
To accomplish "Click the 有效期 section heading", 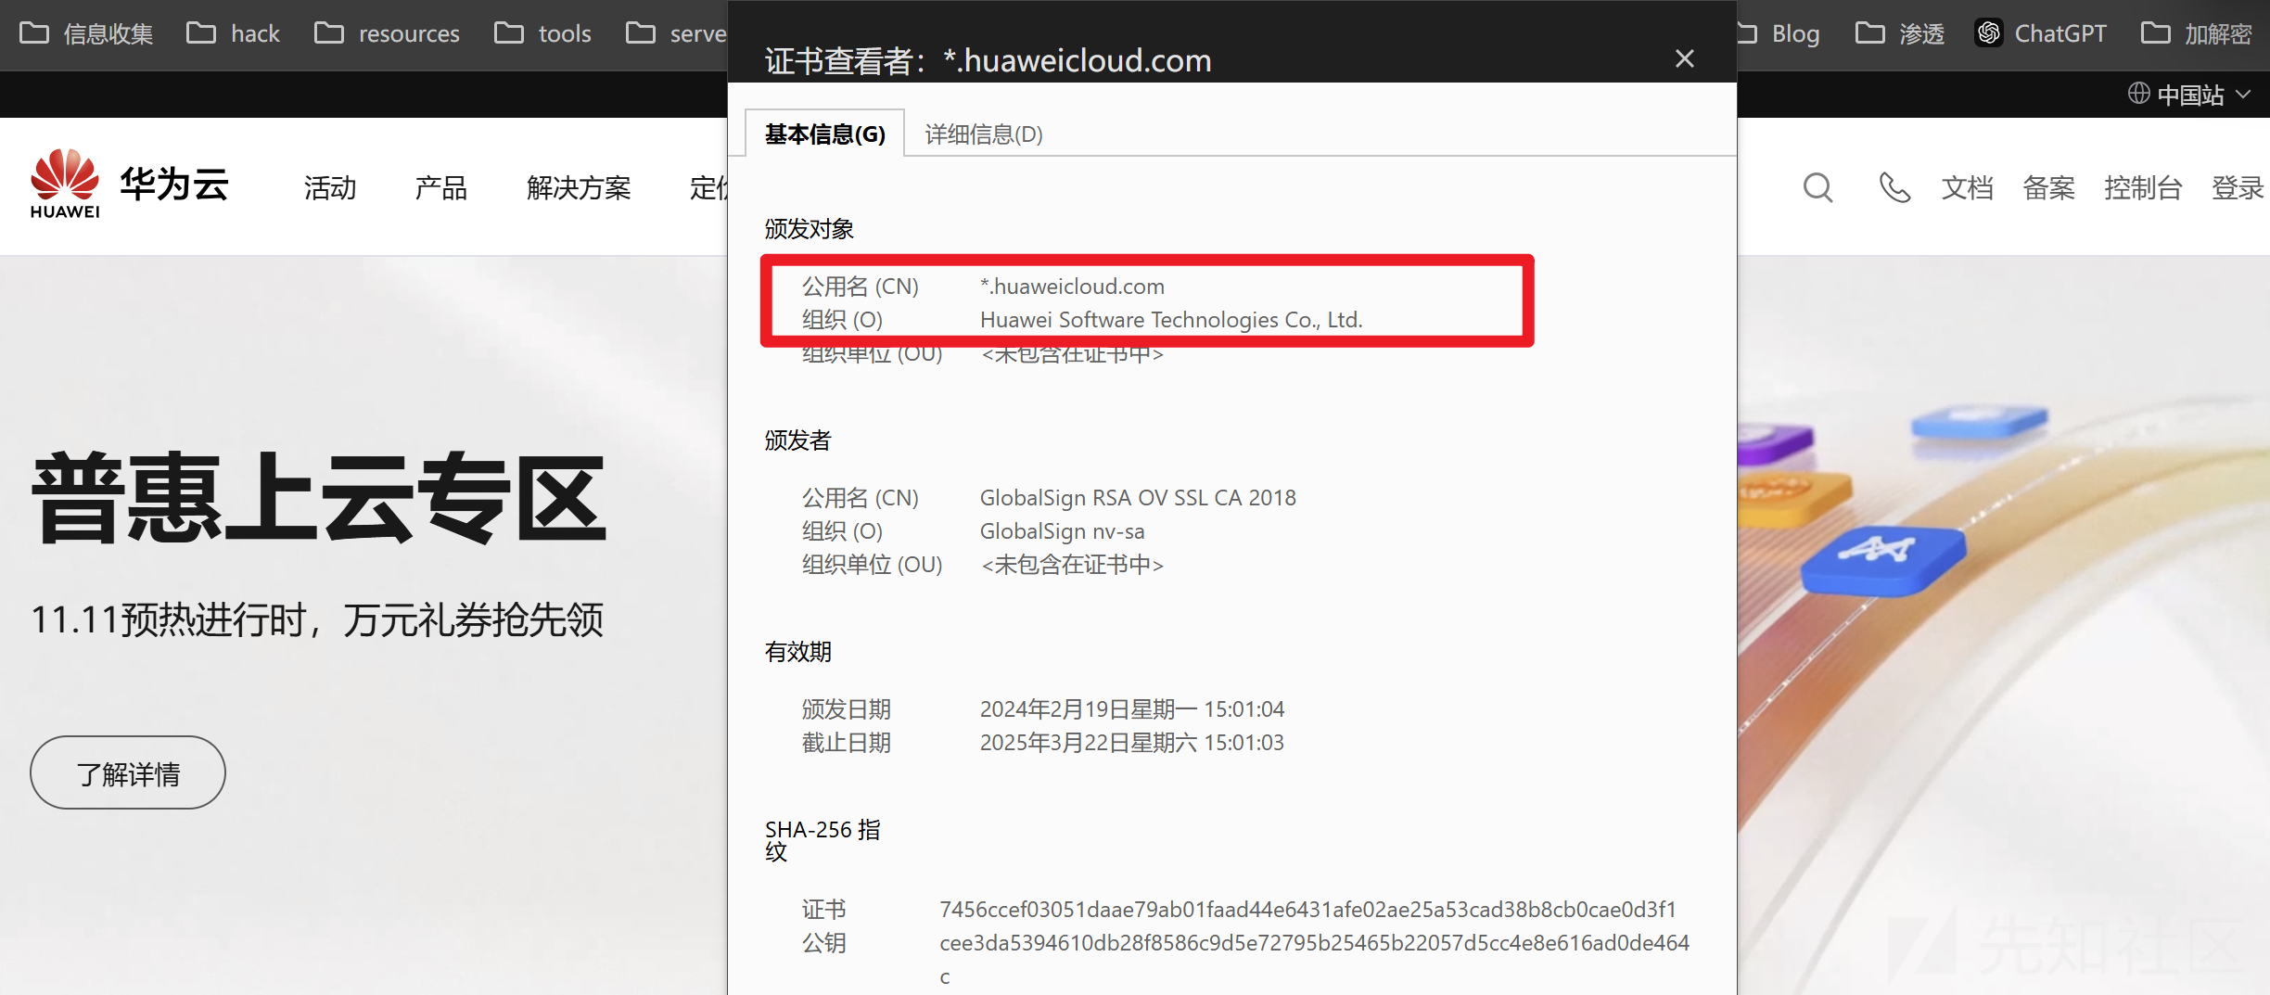I will 797,652.
